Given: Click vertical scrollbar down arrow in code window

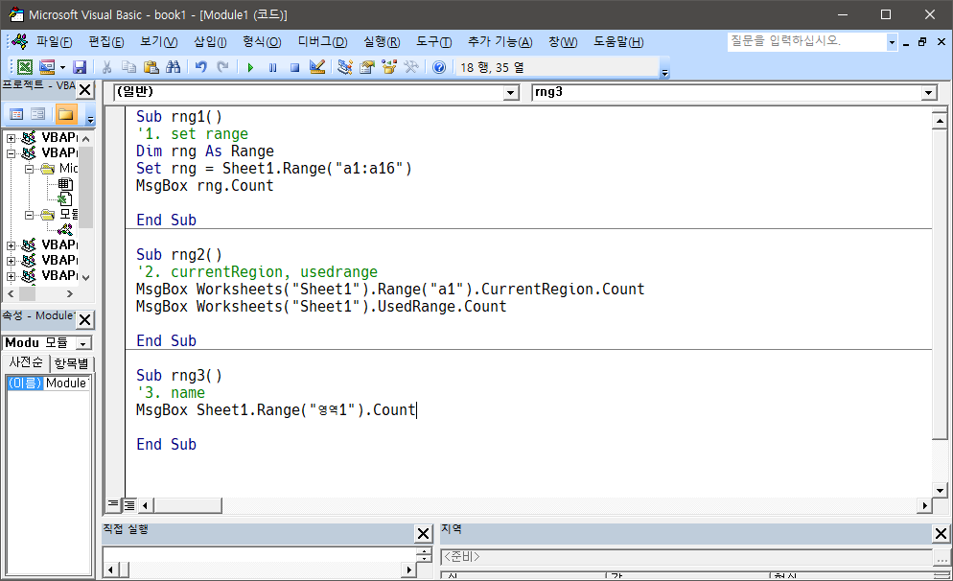Looking at the screenshot, I should point(940,491).
